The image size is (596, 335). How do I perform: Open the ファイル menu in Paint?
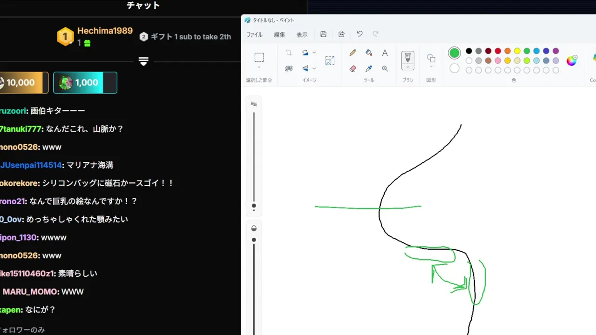(254, 35)
